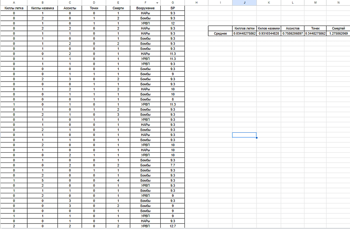This screenshot has height=229, width=350.
Task: Select column A header
Action: (x=14, y=2)
